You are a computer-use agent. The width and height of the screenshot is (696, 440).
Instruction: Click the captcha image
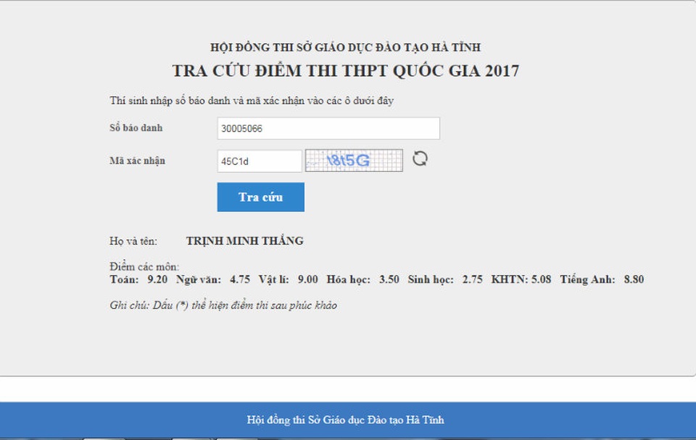(x=354, y=161)
